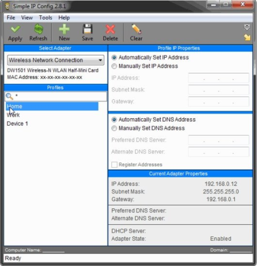
Task: Click the subnet mask value 255.255.255.0
Action: 221,192
